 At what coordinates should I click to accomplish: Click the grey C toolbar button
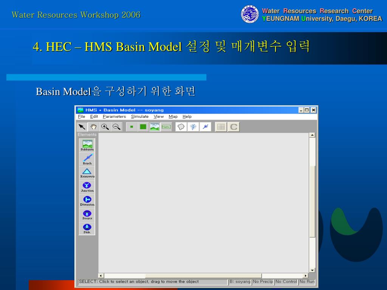(234, 127)
